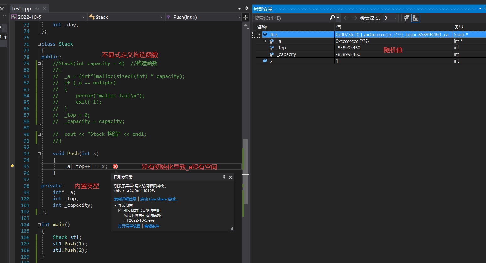Click the value cell of the 'this' row
Image resolution: width=486 pixels, height=263 pixels.
coord(393,35)
